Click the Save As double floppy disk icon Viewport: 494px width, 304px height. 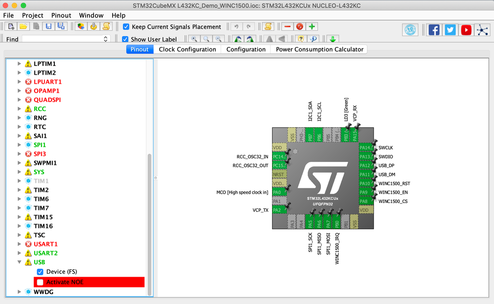coord(61,27)
